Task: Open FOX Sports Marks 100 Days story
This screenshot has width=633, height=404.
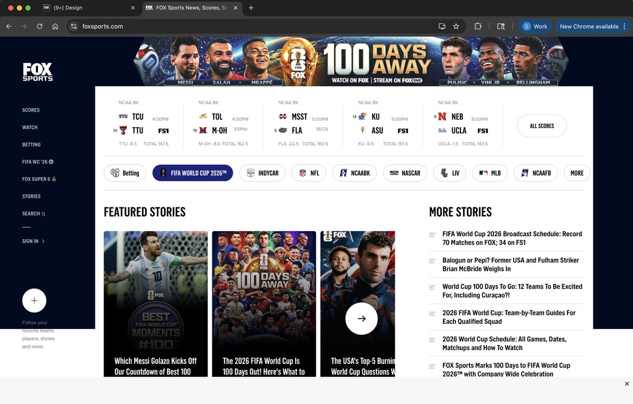Action: click(x=506, y=370)
